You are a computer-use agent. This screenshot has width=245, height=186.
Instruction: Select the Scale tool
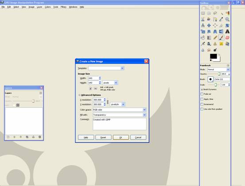[x=203, y=31]
